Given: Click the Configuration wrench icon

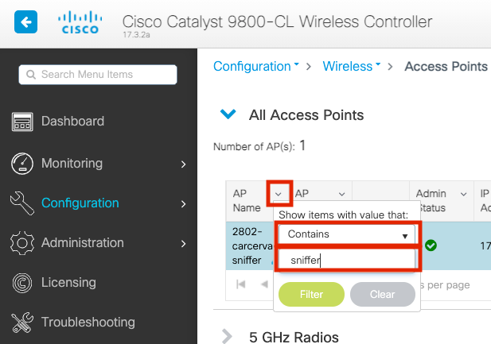Looking at the screenshot, I should pyautogui.click(x=22, y=203).
